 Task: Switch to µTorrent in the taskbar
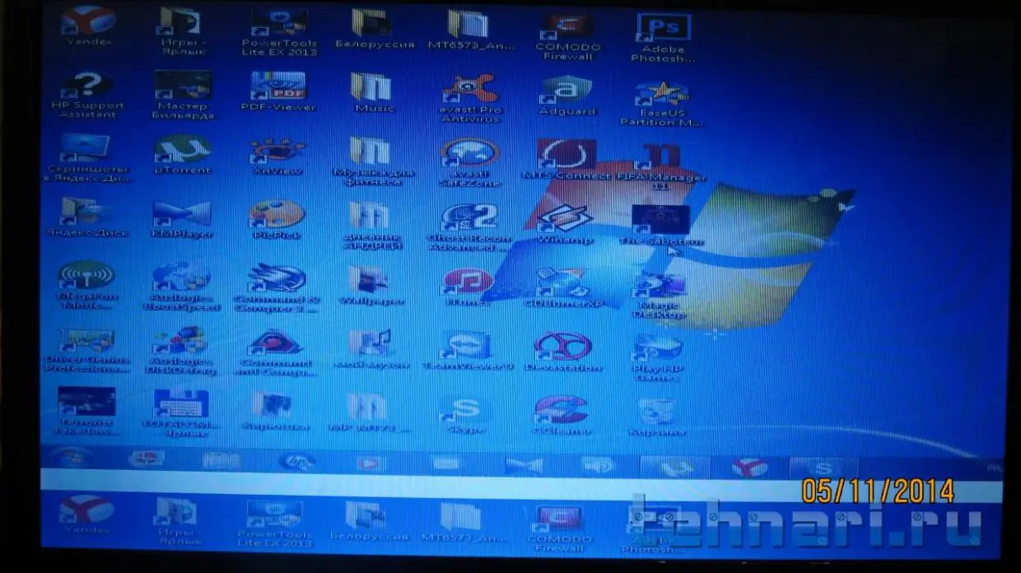pos(675,467)
